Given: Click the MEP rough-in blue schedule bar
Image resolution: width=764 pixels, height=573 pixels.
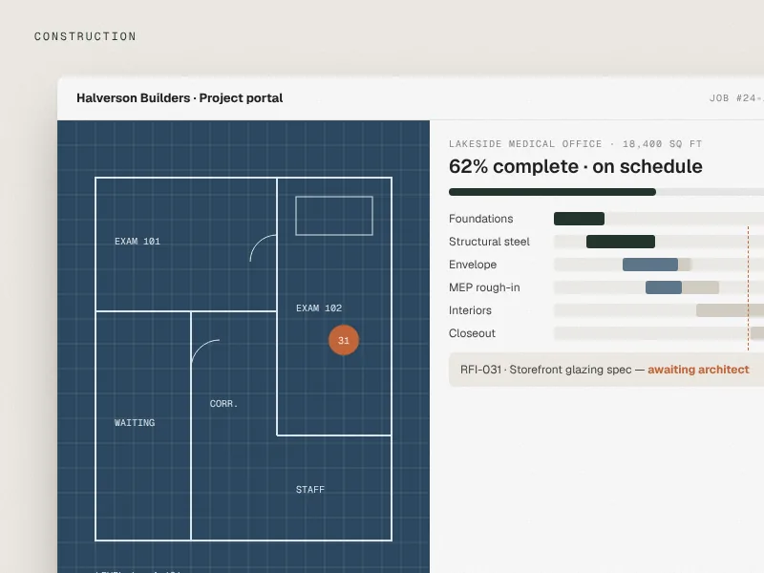Looking at the screenshot, I should pyautogui.click(x=664, y=287).
